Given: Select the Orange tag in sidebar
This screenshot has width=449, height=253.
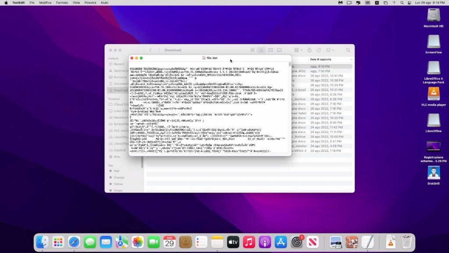Looking at the screenshot, I should [119, 177].
